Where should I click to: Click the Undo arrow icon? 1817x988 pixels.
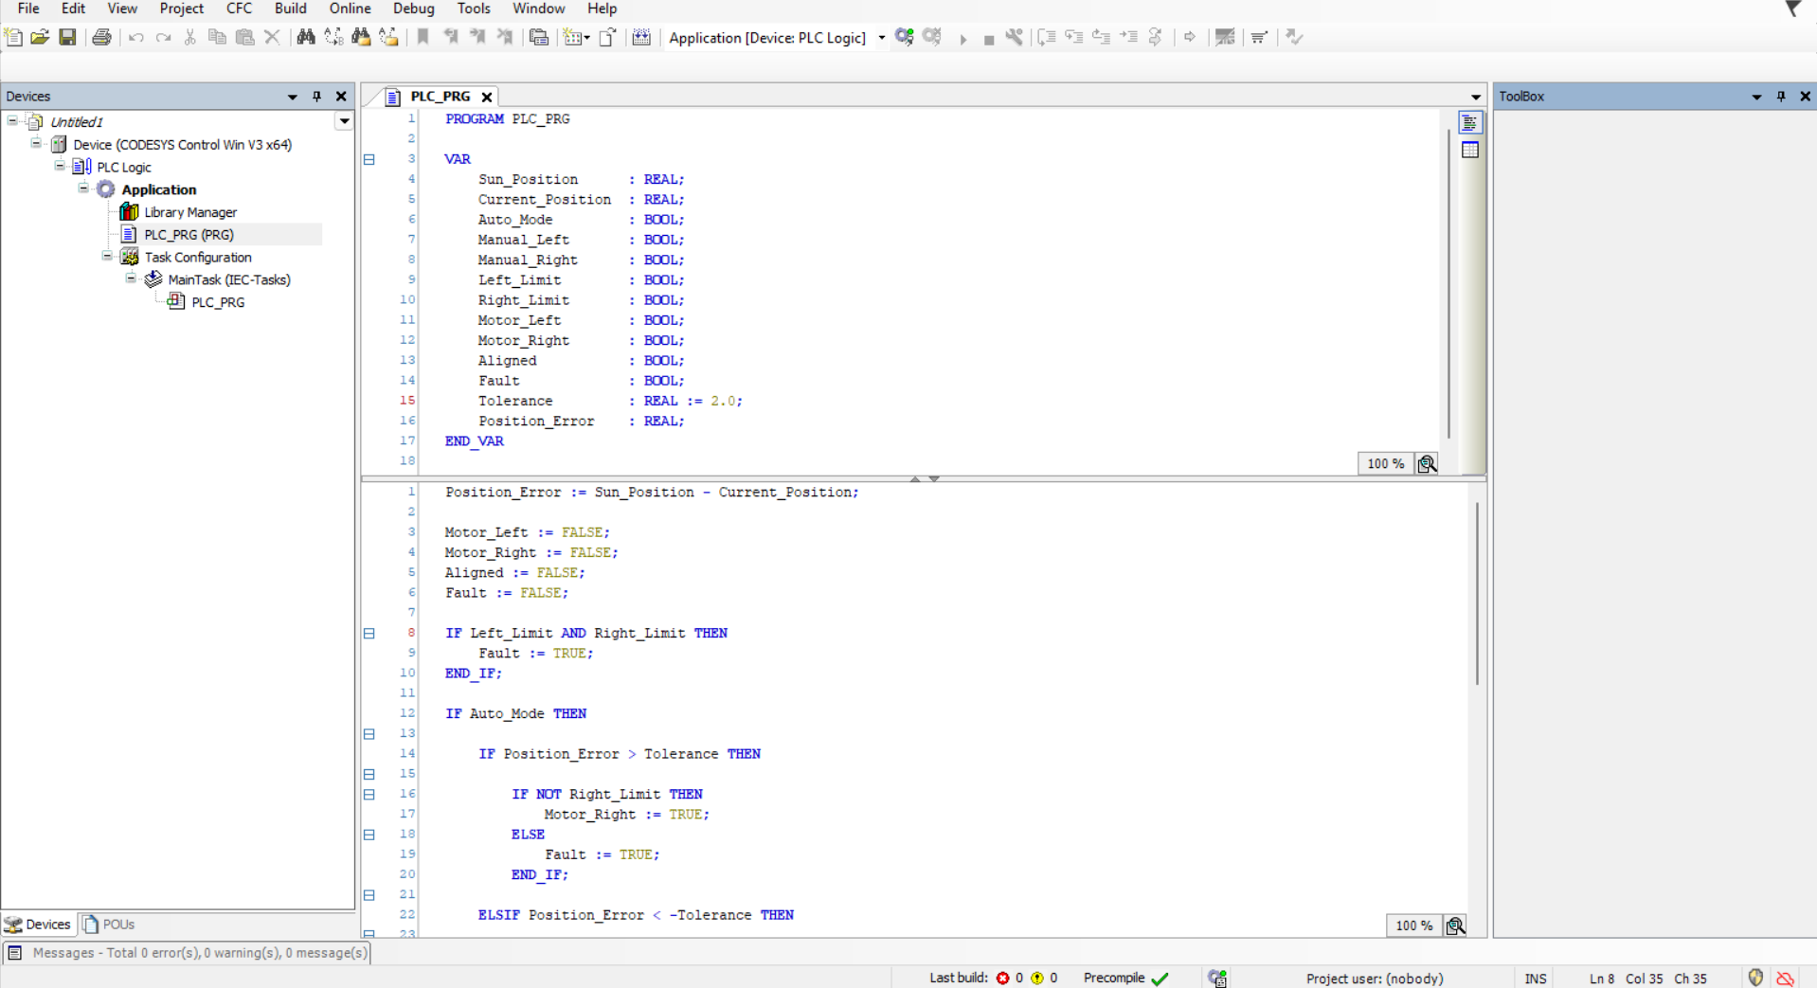136,37
